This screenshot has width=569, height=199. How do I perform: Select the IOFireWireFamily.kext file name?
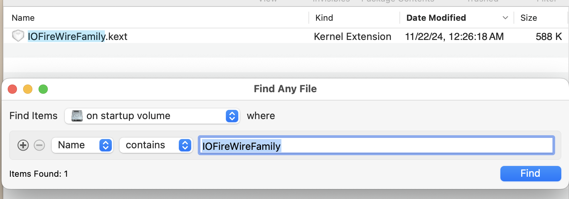point(77,36)
